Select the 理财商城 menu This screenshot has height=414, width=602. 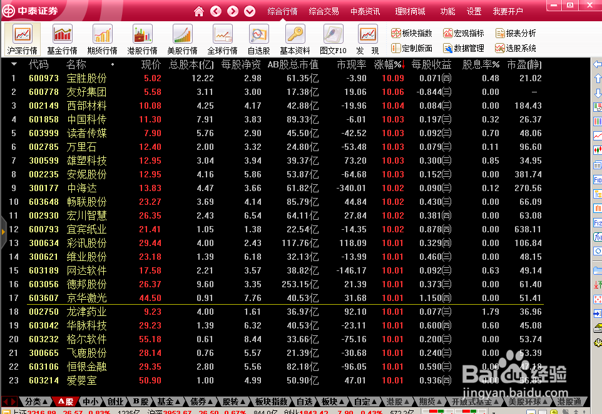[x=410, y=11]
